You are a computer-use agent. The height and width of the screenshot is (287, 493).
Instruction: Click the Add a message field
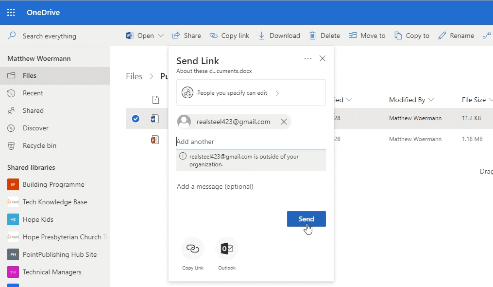point(251,186)
